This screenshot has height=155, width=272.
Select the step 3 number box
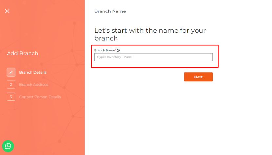click(11, 97)
